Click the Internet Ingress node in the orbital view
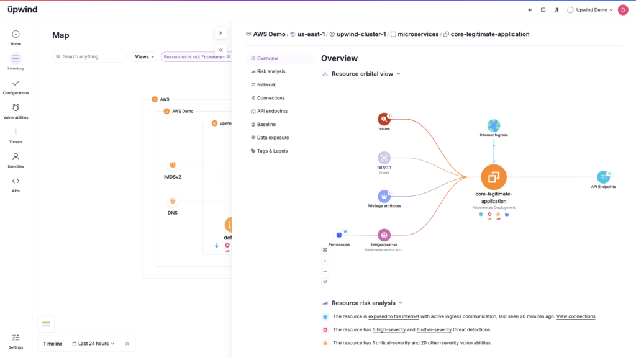The width and height of the screenshot is (636, 358). pos(494,124)
